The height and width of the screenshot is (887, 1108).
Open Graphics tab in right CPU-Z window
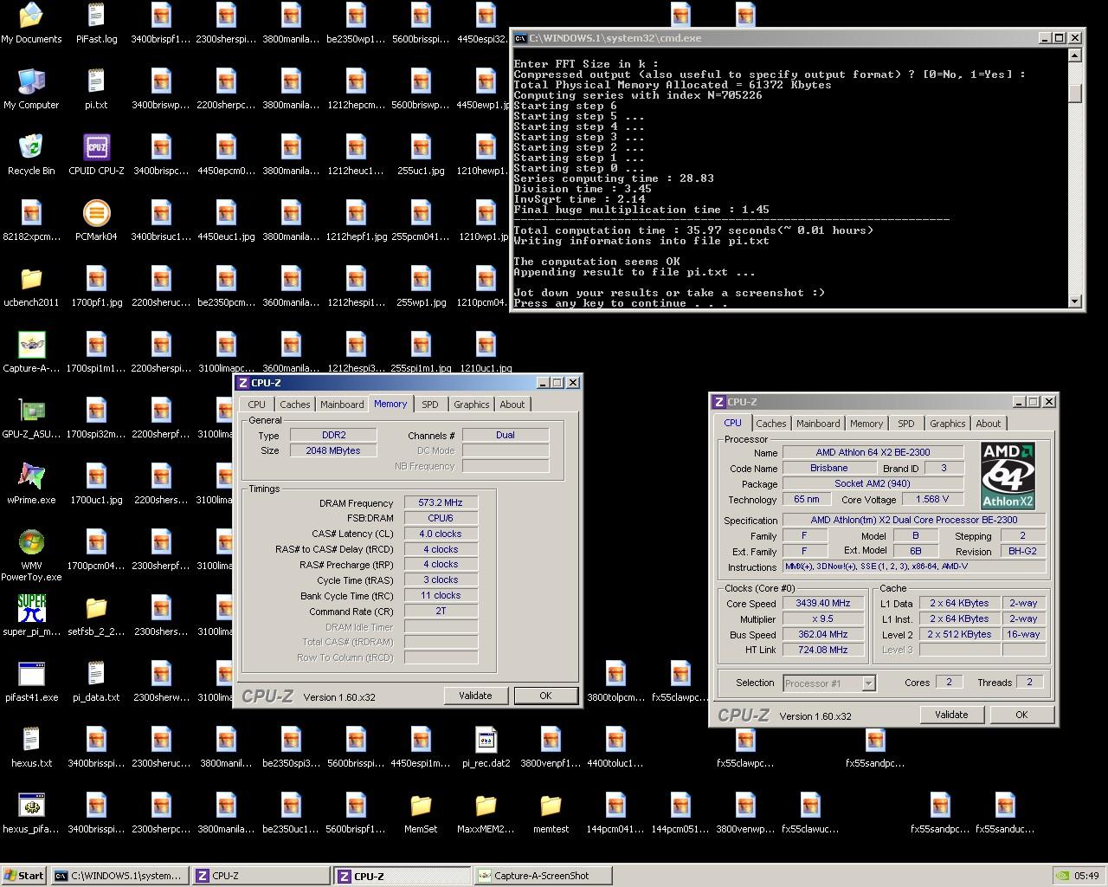pos(947,424)
